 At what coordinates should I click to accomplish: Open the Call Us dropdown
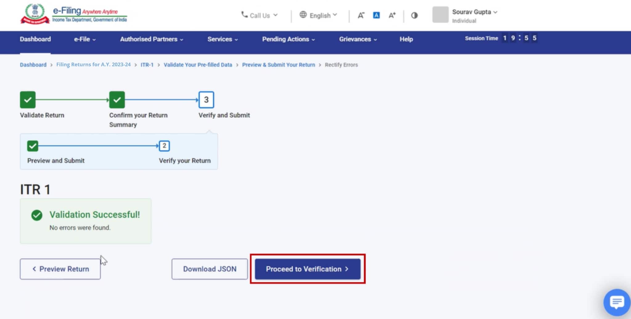click(x=259, y=15)
